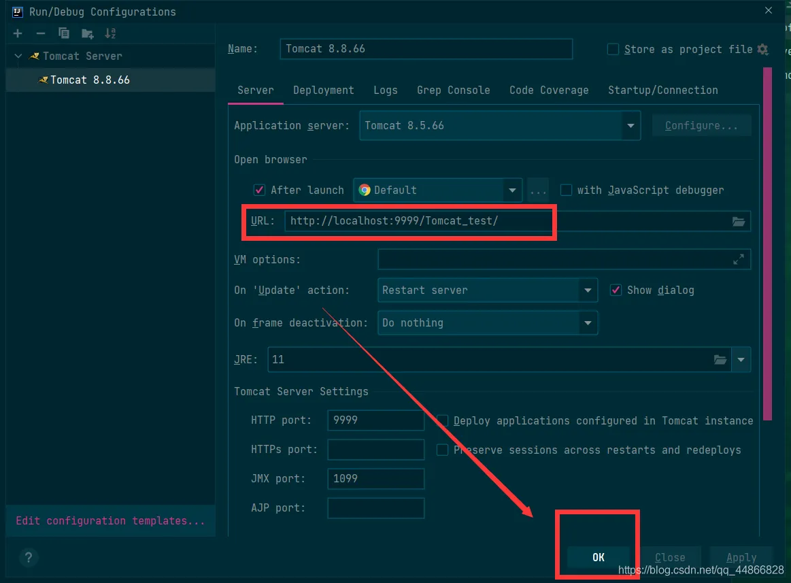Screen dimensions: 791x583
Task: Sort configurations alphabetically icon
Action: point(110,33)
